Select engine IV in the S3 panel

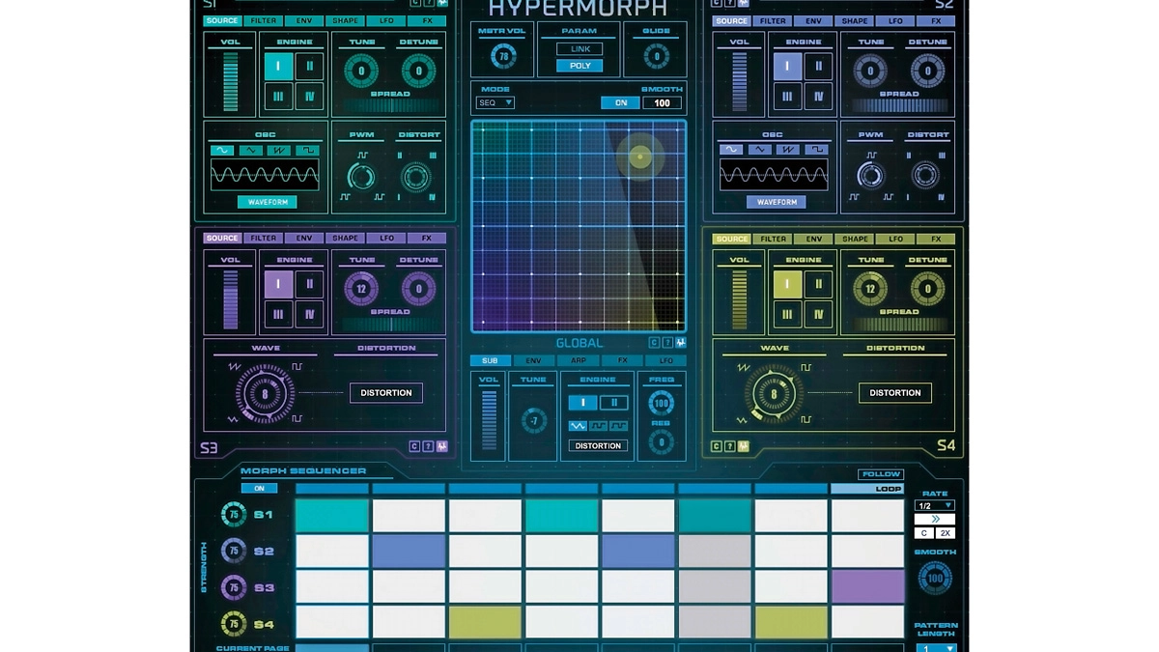click(x=309, y=314)
